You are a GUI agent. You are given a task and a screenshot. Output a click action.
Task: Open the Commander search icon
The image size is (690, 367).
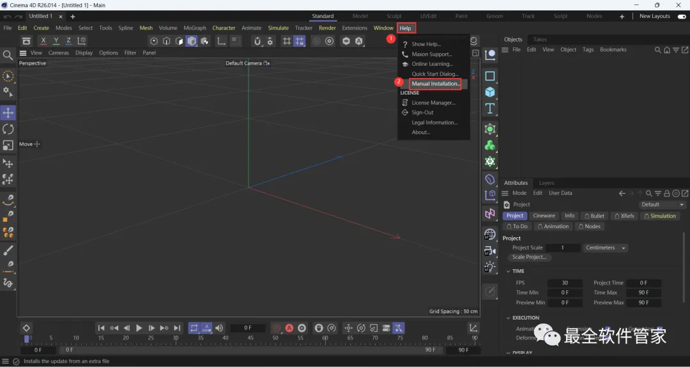[x=8, y=55]
